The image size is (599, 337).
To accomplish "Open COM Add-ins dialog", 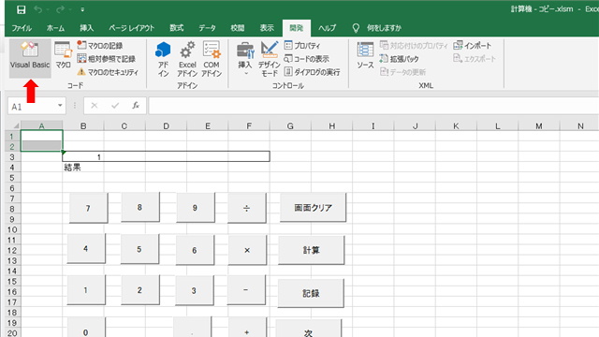I will click(212, 59).
